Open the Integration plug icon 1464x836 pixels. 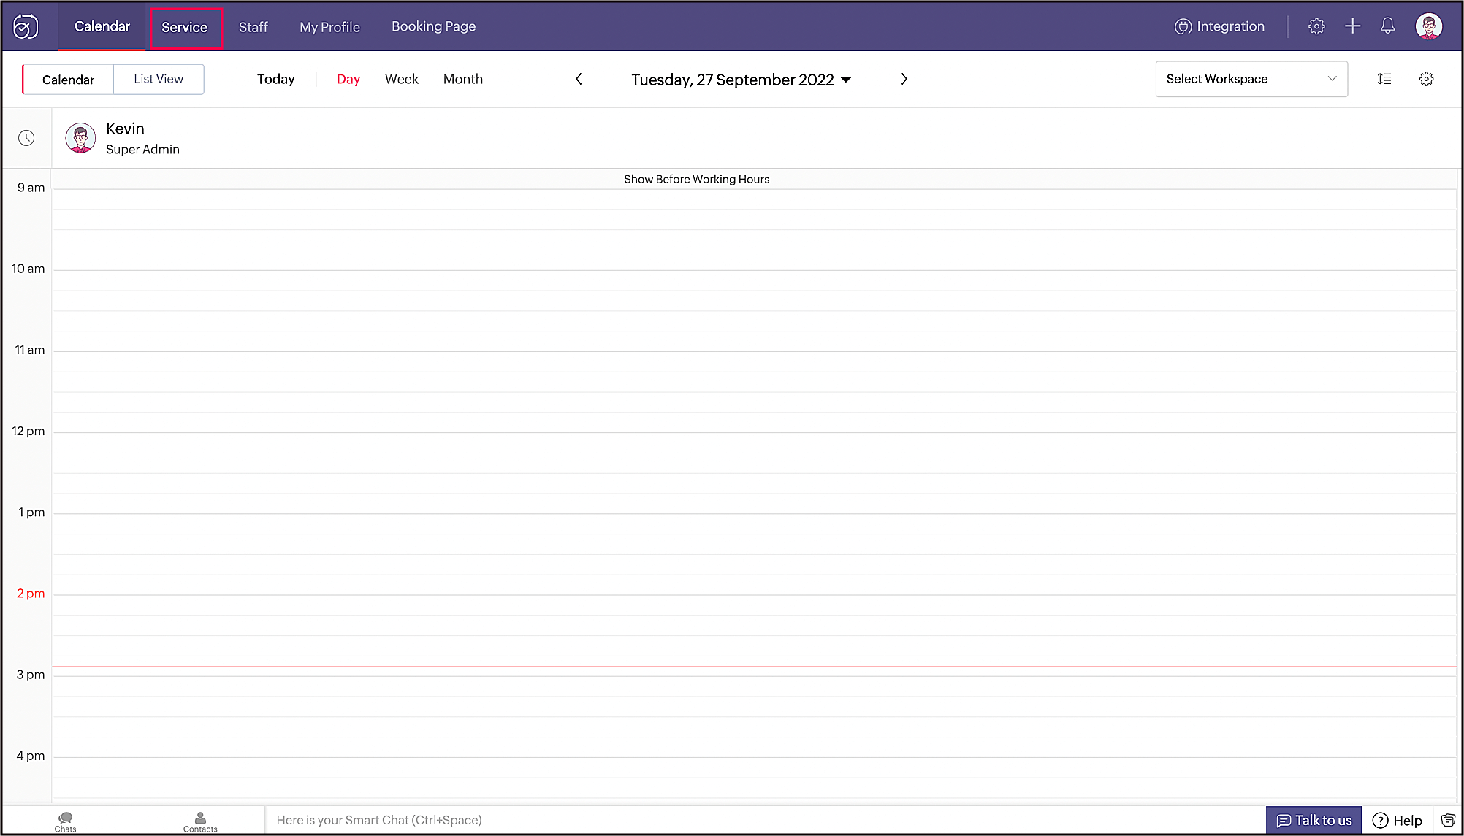click(1183, 26)
